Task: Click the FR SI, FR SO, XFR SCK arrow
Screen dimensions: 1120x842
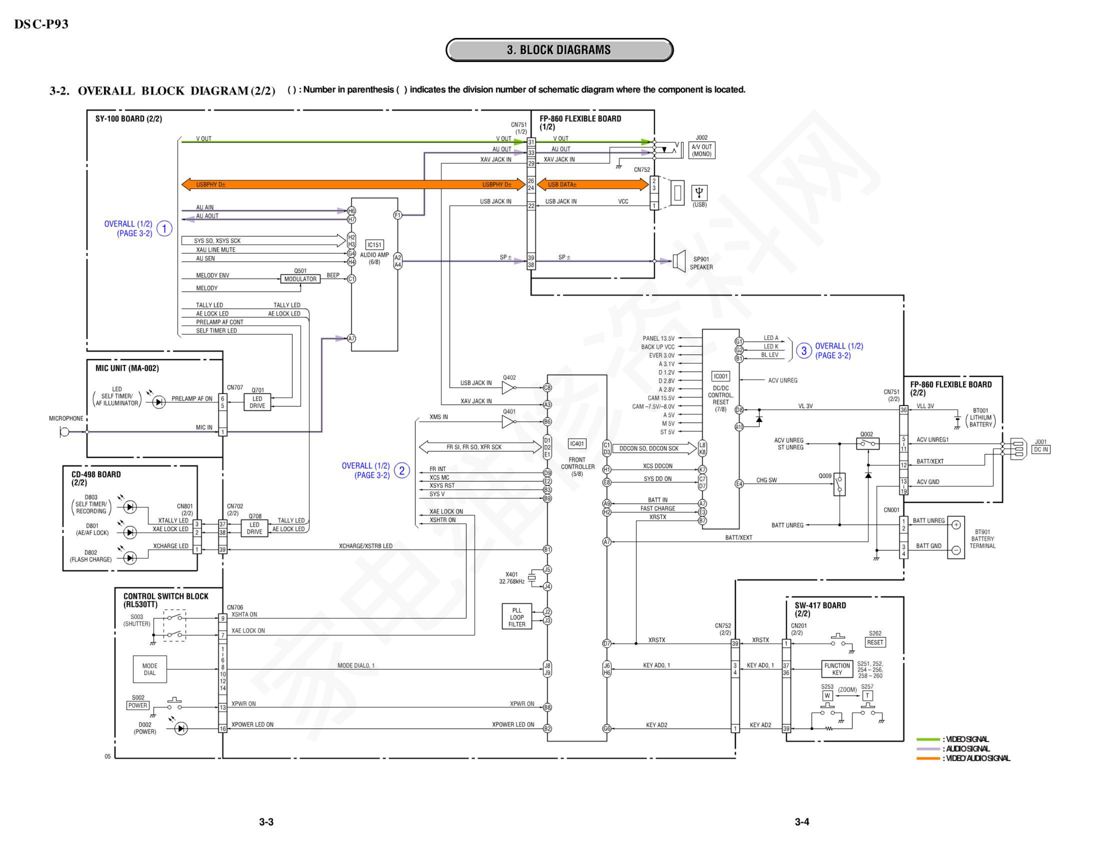Action: (480, 448)
